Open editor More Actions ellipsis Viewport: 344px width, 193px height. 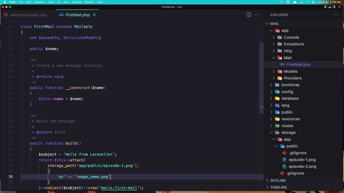pos(257,14)
